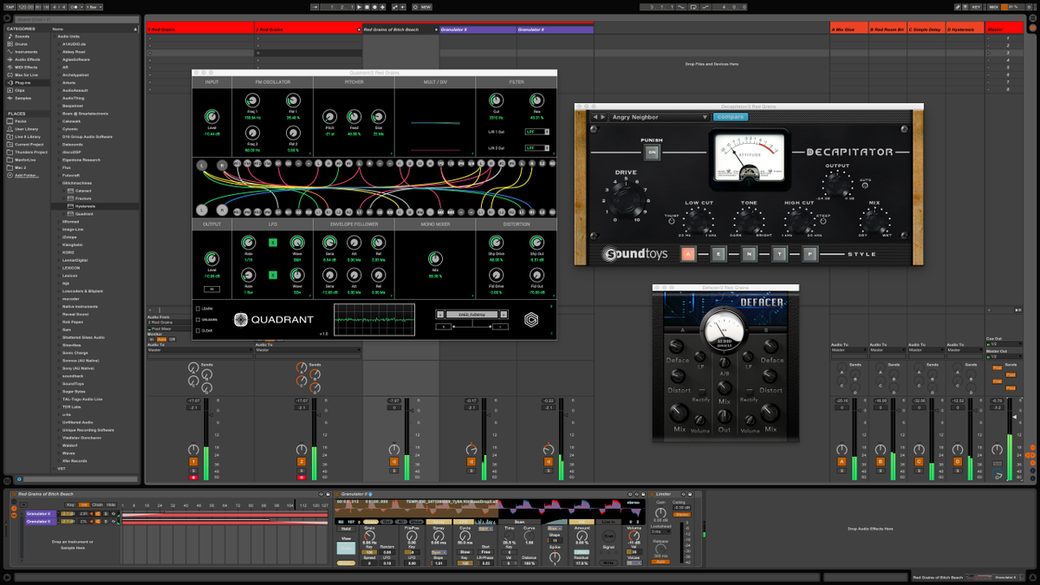Select the Hysteresis plug-in entry

[x=85, y=206]
